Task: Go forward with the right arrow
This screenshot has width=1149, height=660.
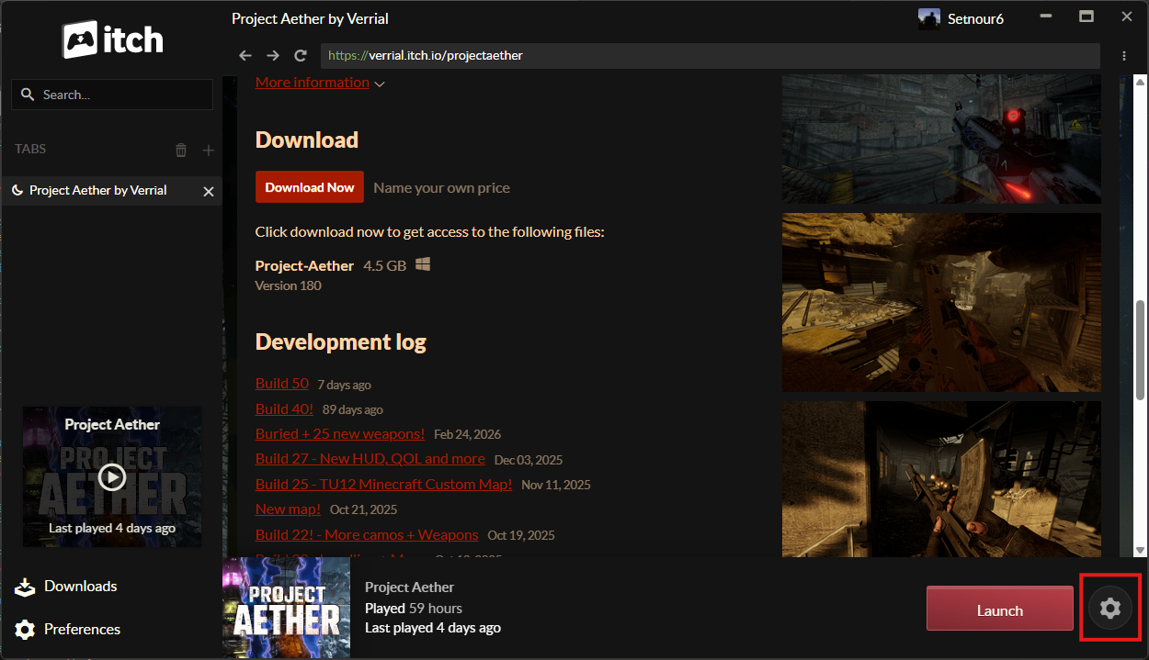Action: [x=273, y=55]
